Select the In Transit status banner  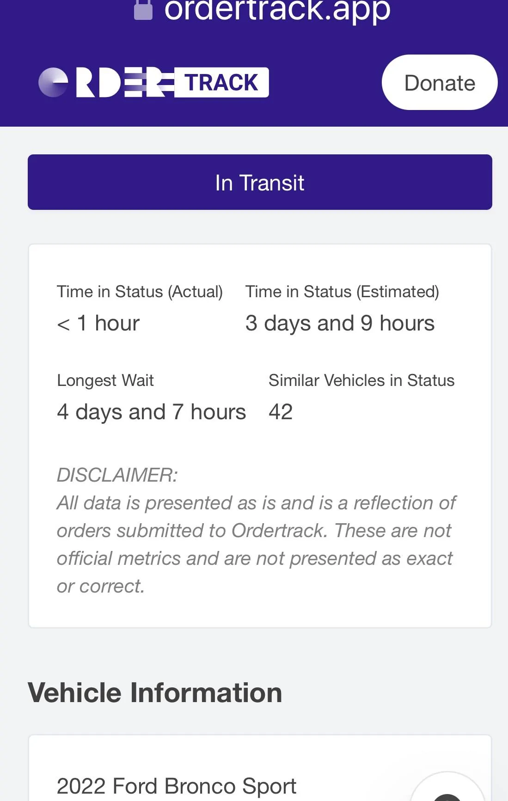[260, 182]
